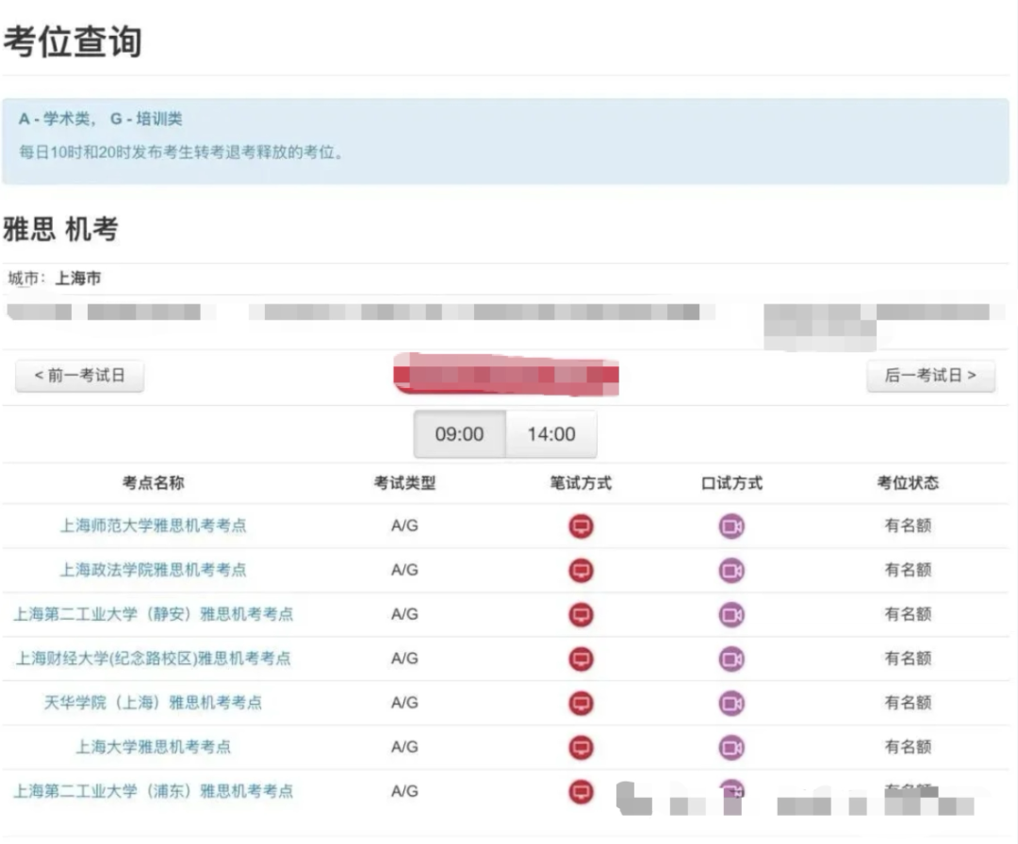
Task: Click the red written-test icon for 上海师范大学
Action: click(x=582, y=527)
